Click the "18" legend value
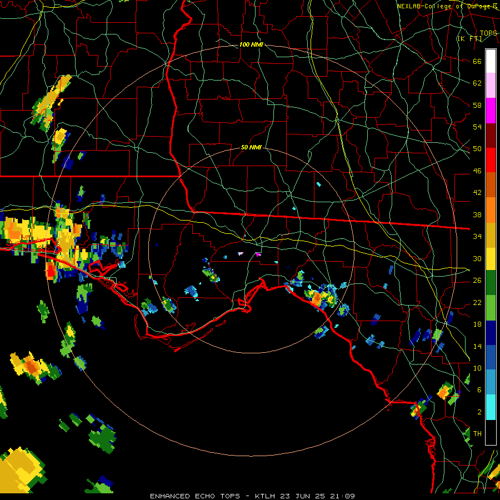The image size is (500, 500). (477, 324)
